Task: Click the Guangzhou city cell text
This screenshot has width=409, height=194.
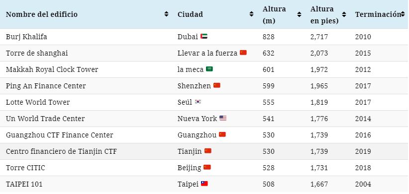Action: [x=197, y=135]
